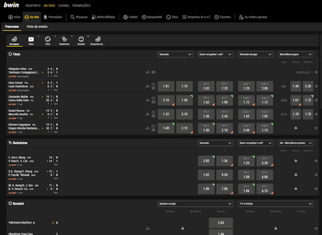Open the Apostas no jogo dropdown
The height and width of the screenshot is (235, 322).
click(x=195, y=204)
